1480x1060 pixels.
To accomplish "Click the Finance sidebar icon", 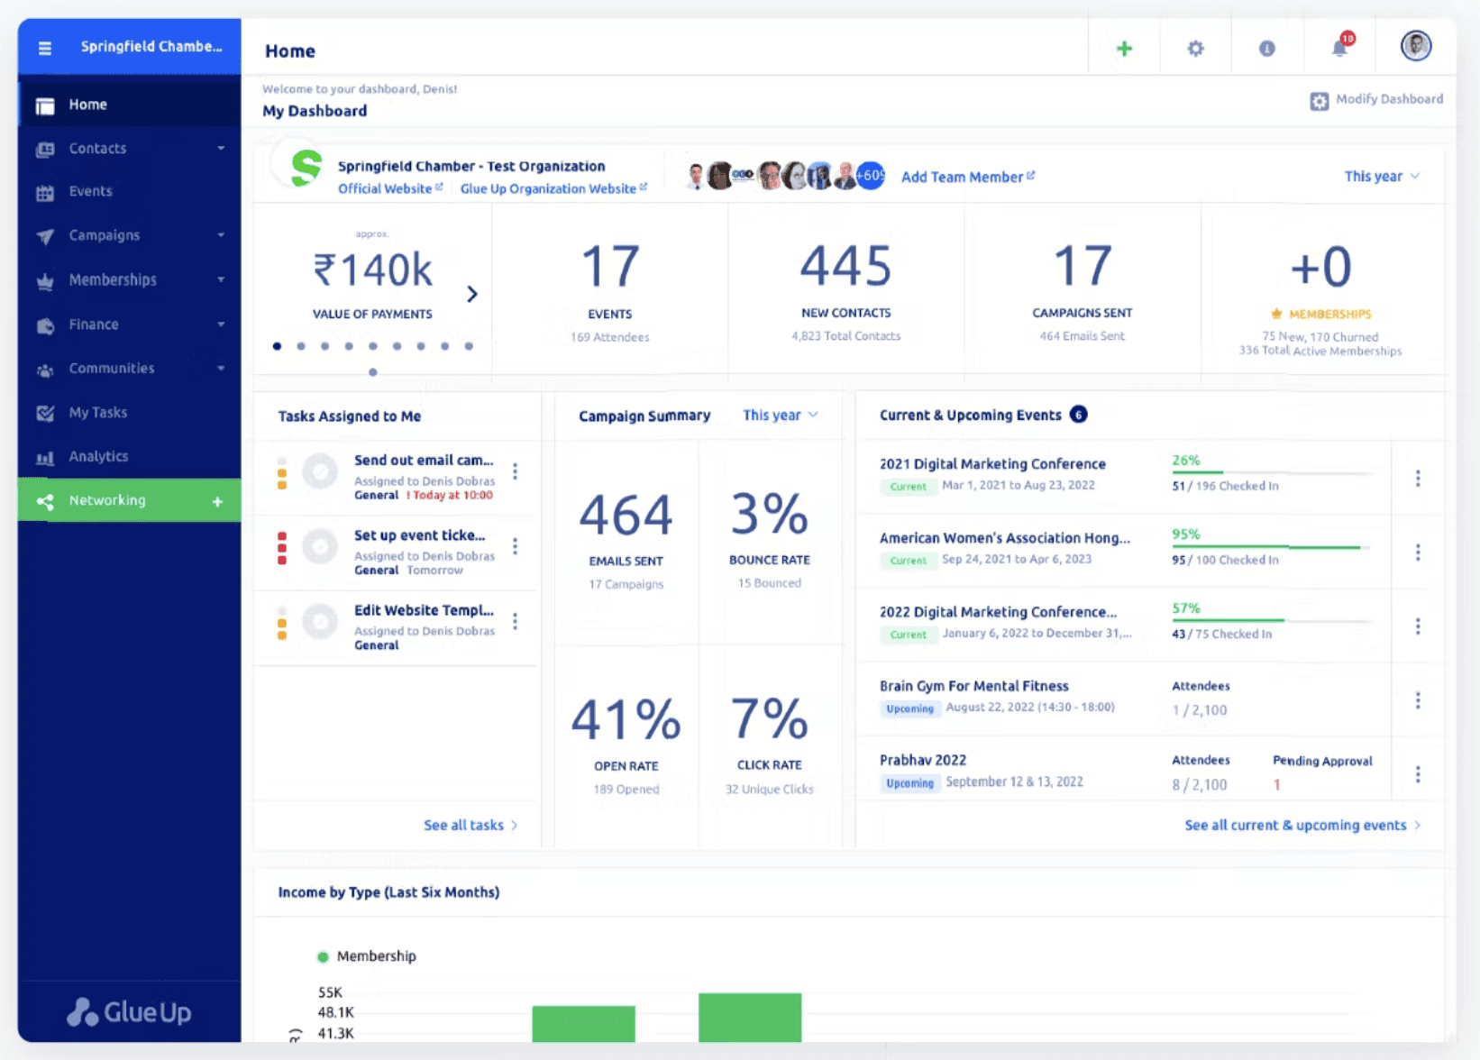I will pos(45,325).
